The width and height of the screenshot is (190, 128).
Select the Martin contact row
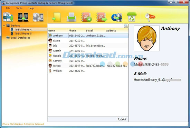(88, 51)
